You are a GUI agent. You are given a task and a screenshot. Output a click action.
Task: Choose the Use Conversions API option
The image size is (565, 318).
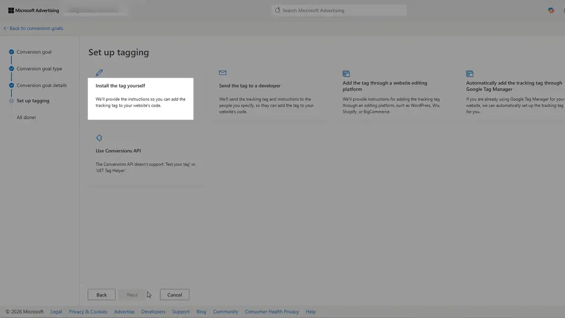click(146, 160)
